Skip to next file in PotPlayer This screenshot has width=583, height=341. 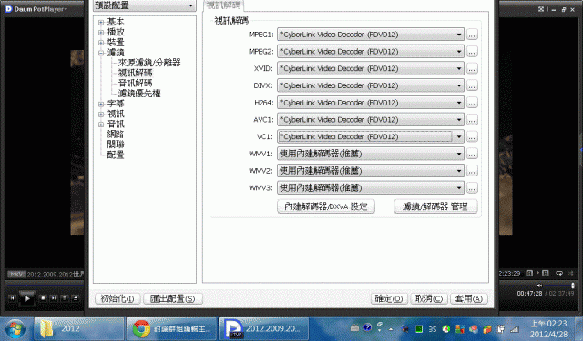[54, 298]
